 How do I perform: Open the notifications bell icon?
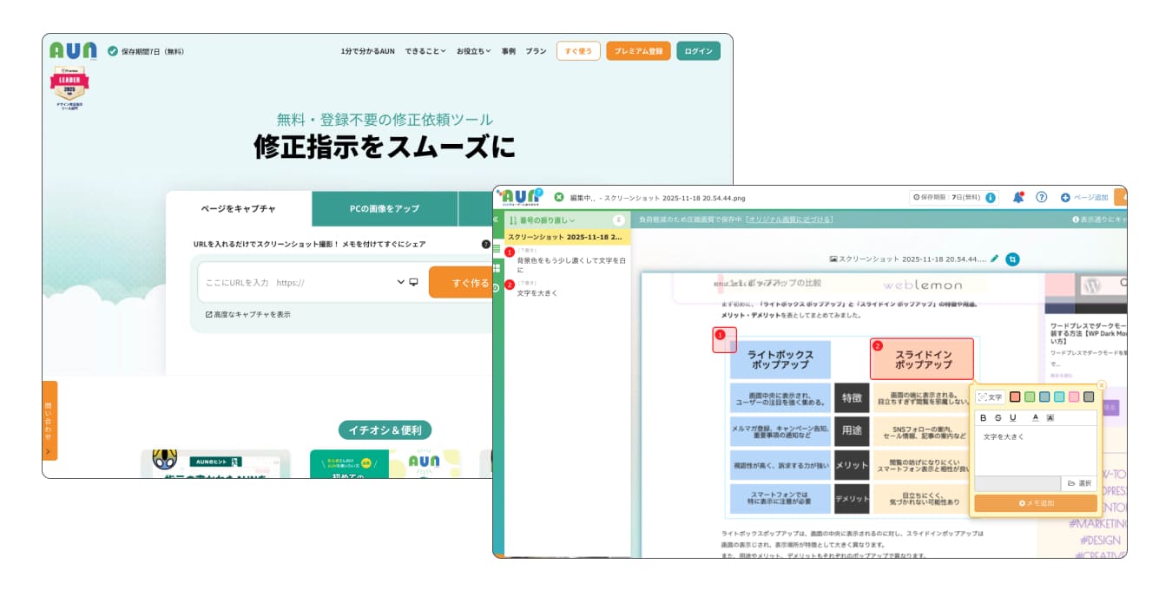click(x=1018, y=197)
